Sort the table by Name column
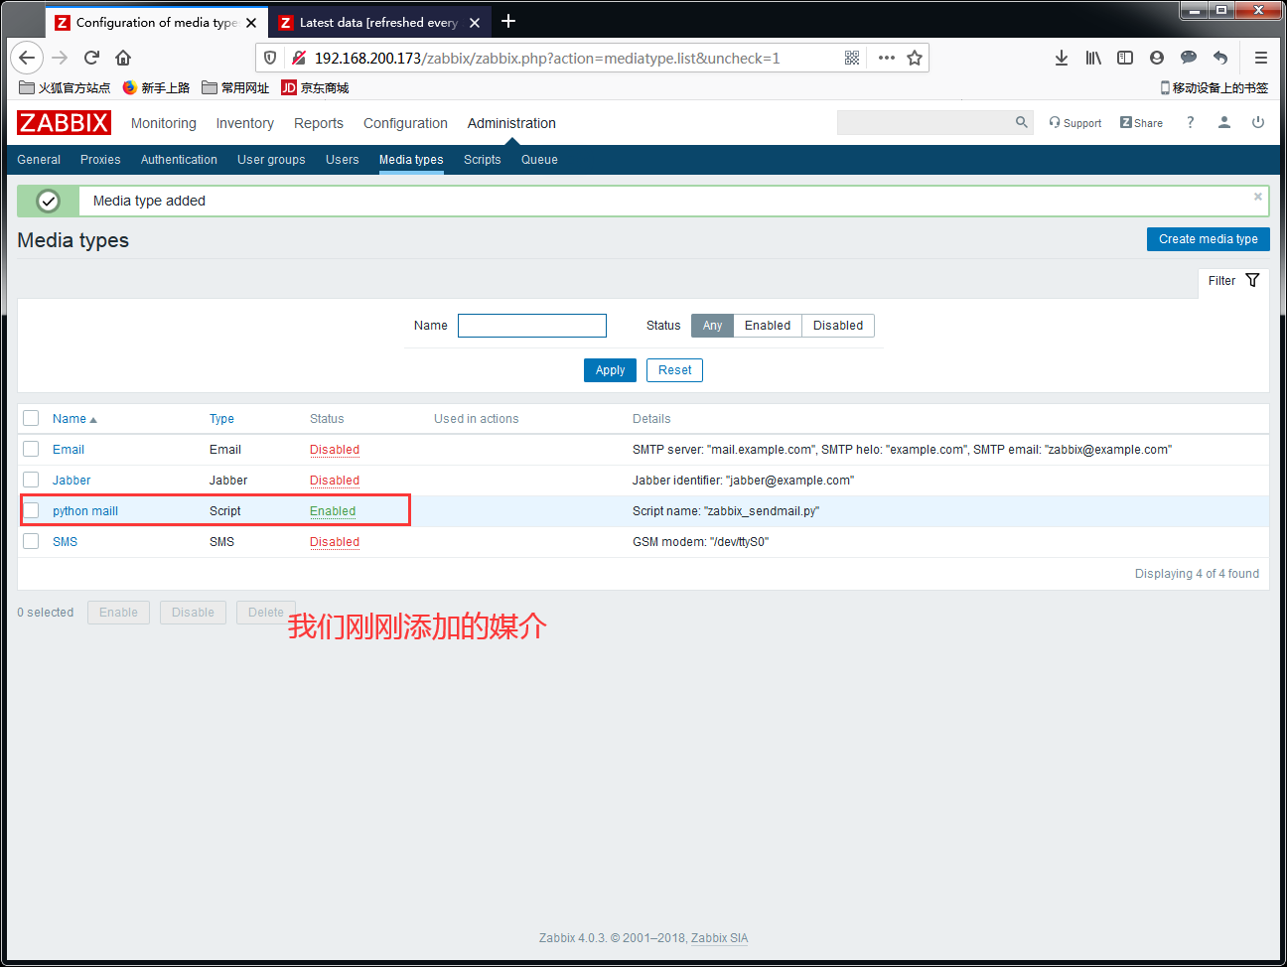Viewport: 1287px width, 967px height. (x=74, y=419)
